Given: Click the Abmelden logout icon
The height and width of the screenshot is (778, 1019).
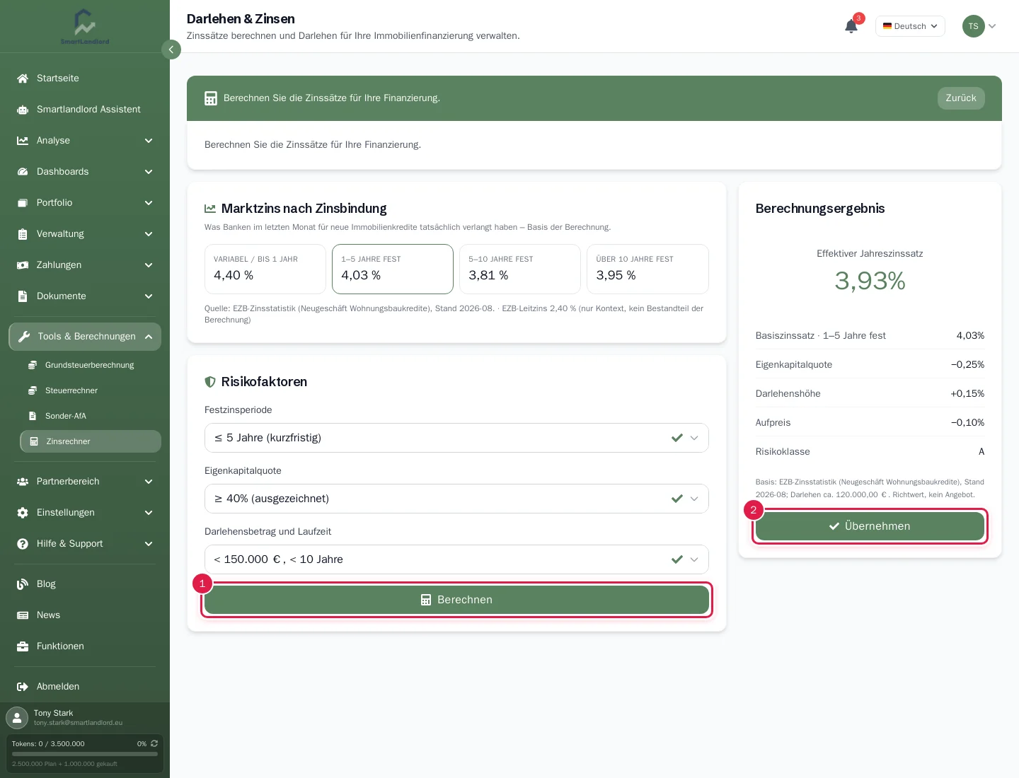Looking at the screenshot, I should click(23, 687).
